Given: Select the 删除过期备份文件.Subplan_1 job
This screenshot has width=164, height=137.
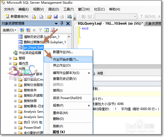Looking at the screenshot, I should [45, 42].
